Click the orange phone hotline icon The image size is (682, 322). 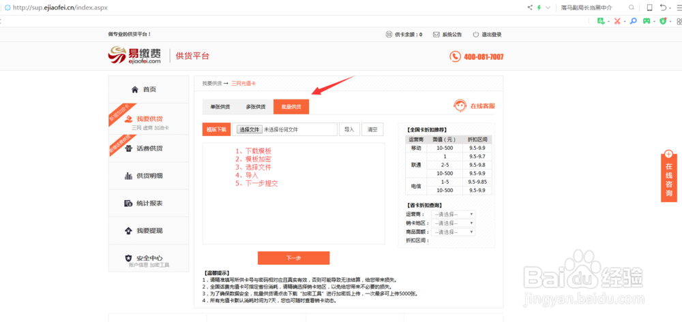tap(455, 57)
